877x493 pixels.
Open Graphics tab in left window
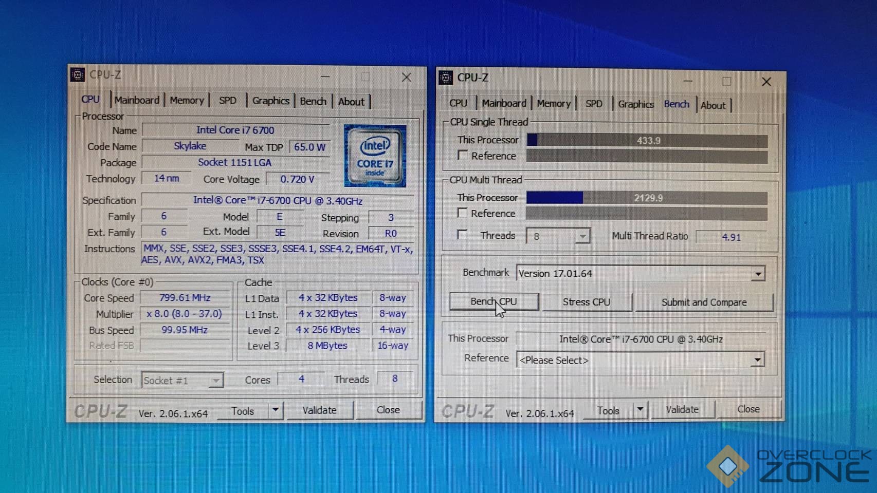pos(270,101)
